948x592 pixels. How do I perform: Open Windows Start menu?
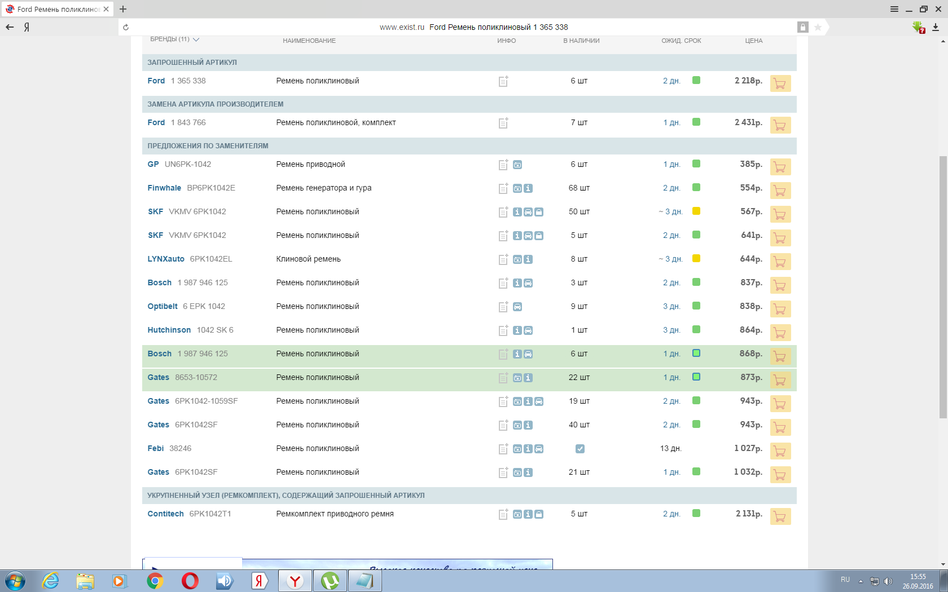[15, 581]
